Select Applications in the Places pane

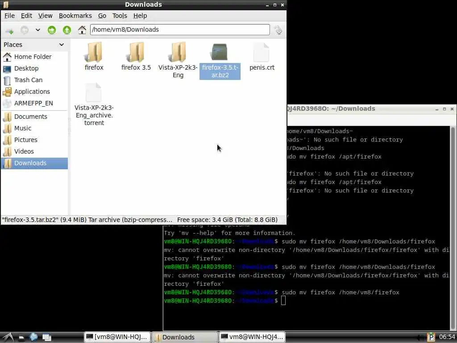34,92
